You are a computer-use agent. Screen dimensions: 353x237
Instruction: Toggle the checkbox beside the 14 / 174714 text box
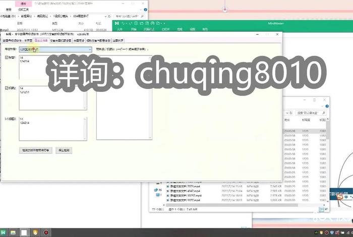pos(7,57)
